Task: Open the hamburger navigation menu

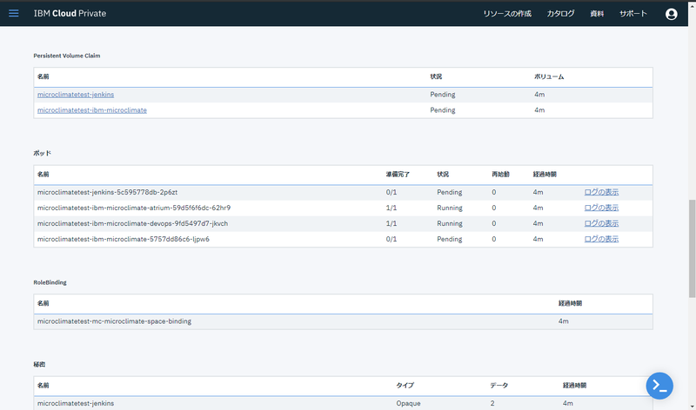Action: click(x=14, y=13)
